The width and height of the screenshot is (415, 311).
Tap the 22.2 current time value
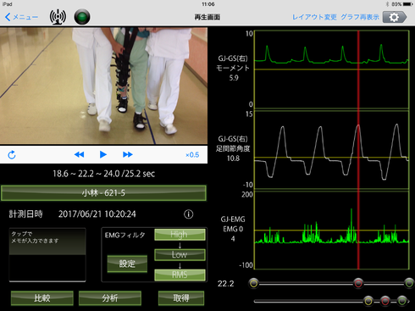pos(225,284)
